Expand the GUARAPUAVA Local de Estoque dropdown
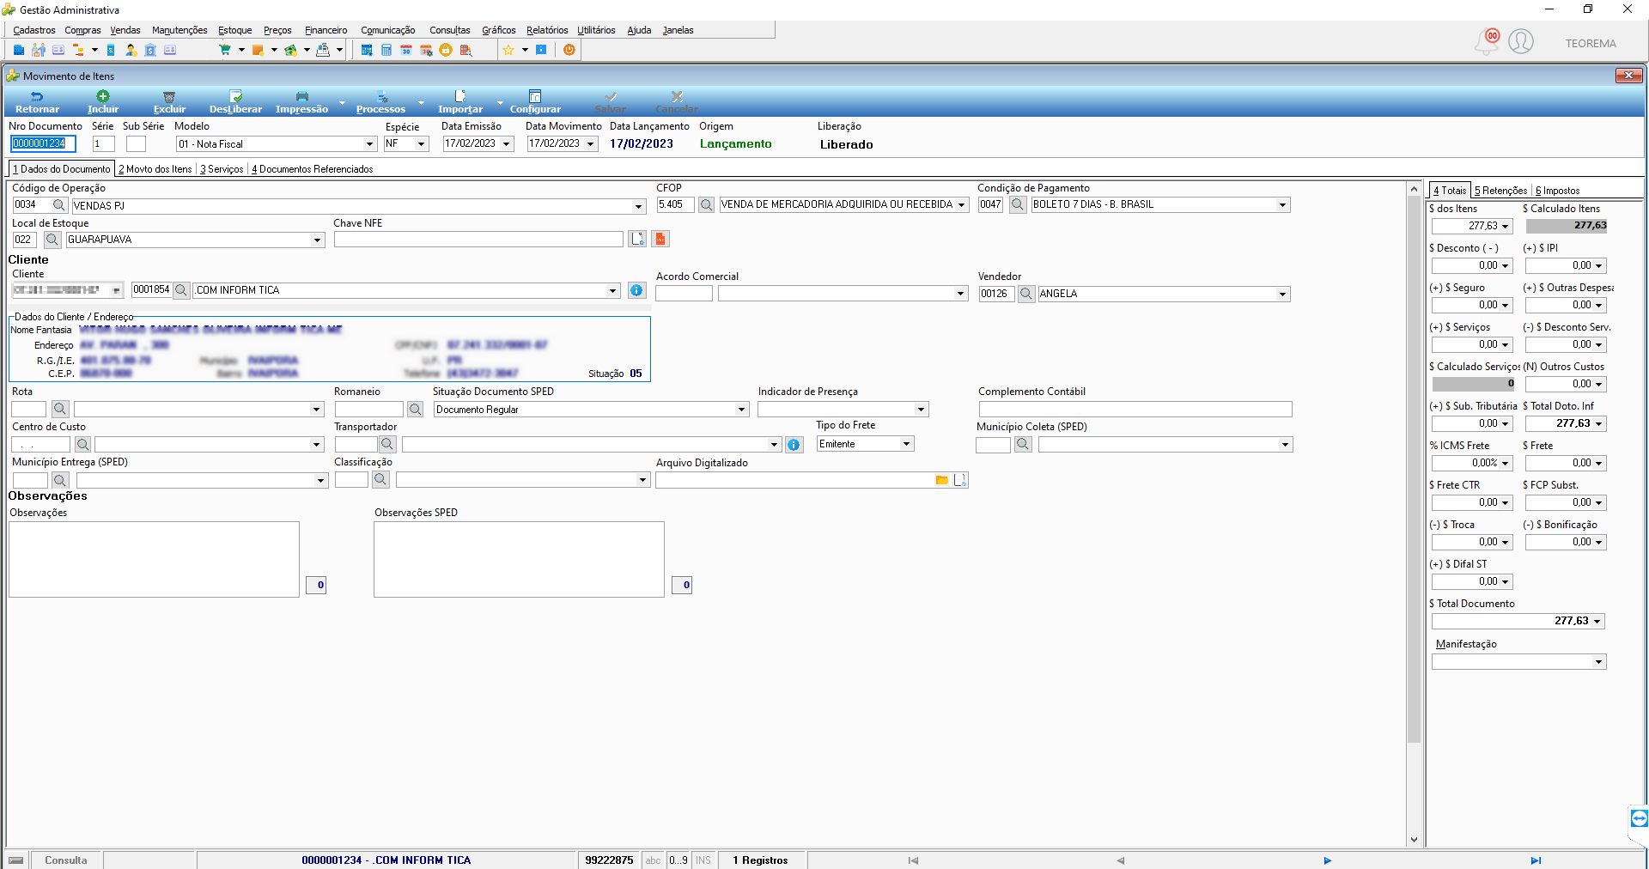 click(x=317, y=240)
